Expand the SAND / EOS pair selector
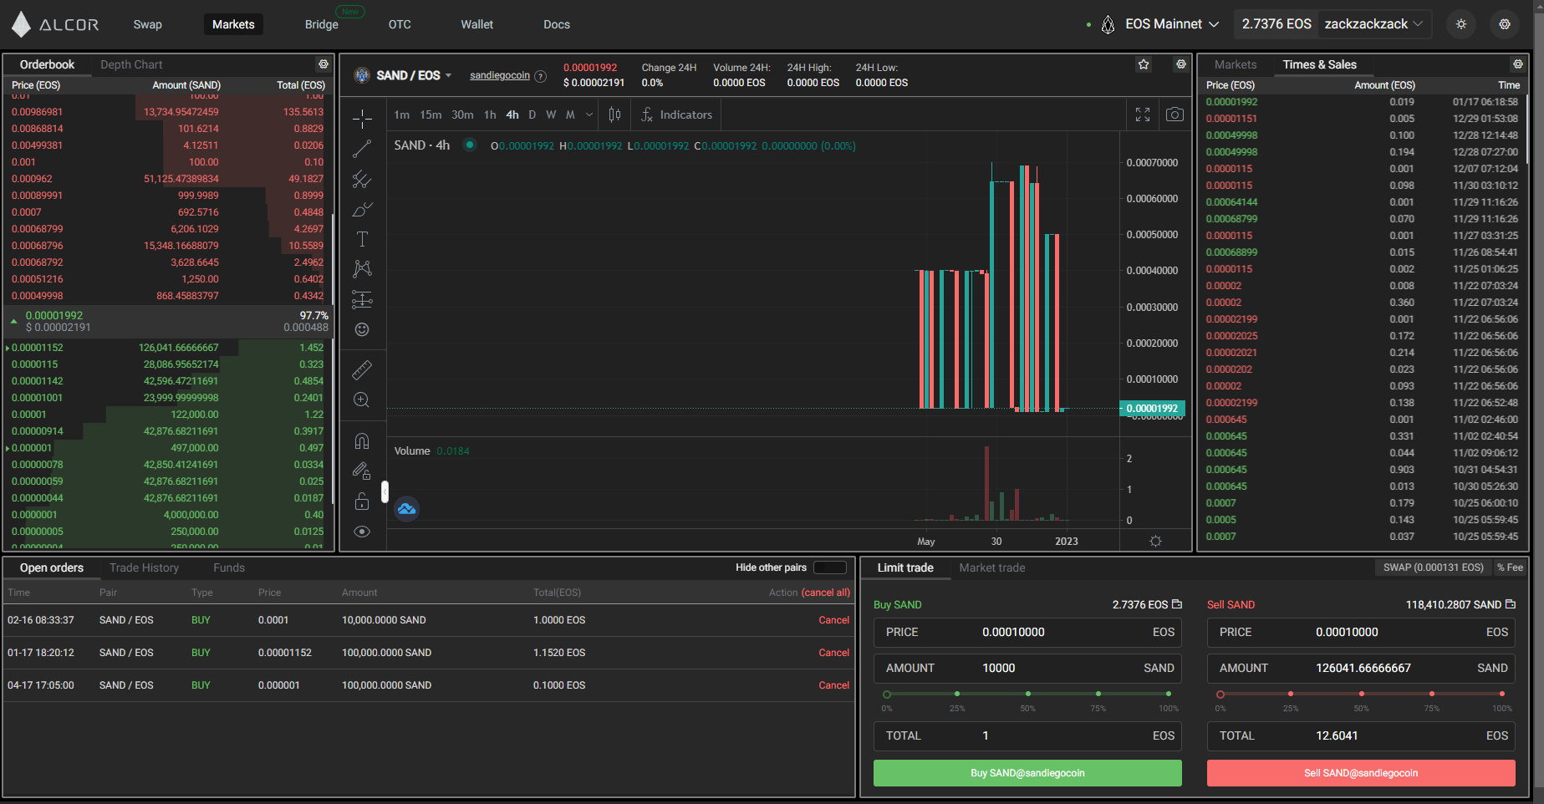This screenshot has height=804, width=1544. (414, 75)
